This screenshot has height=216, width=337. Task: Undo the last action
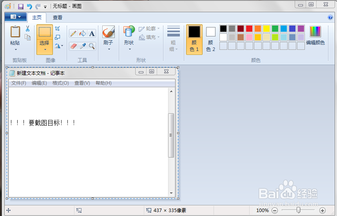pyautogui.click(x=29, y=6)
